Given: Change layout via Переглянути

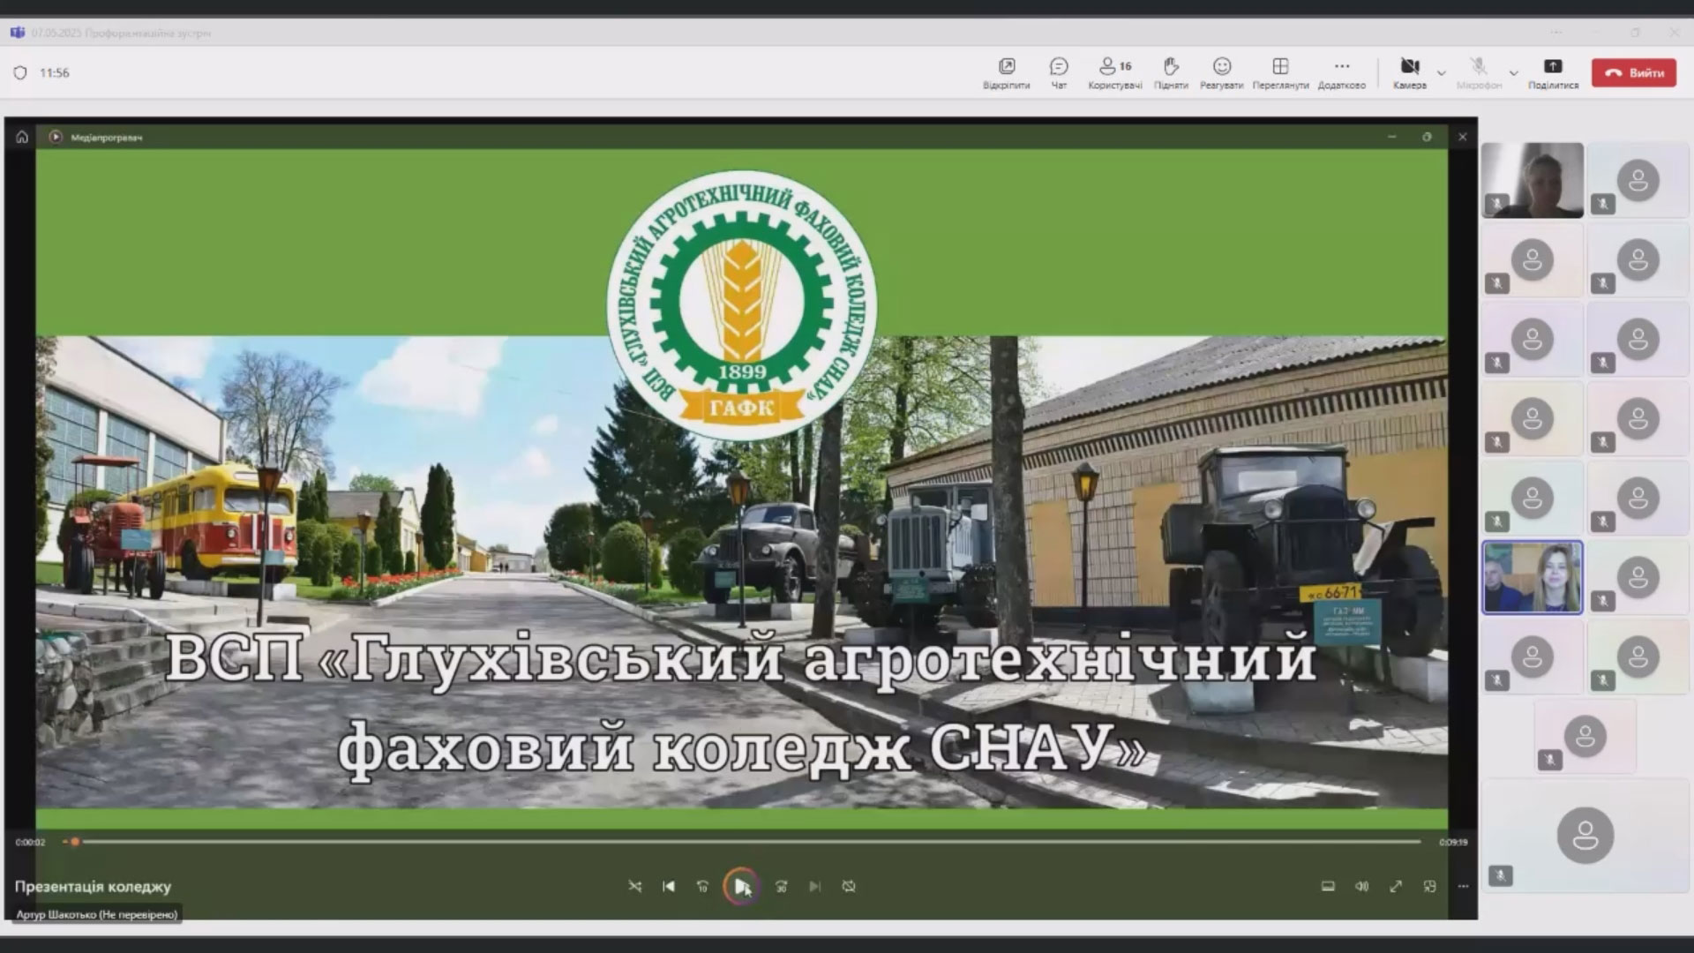Looking at the screenshot, I should pos(1280,72).
